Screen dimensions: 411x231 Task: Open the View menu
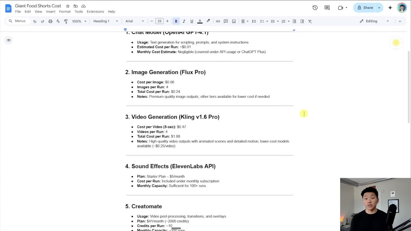pyautogui.click(x=38, y=12)
